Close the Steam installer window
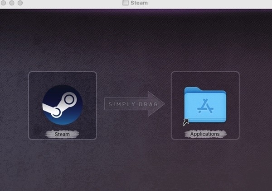 pos(4,3)
